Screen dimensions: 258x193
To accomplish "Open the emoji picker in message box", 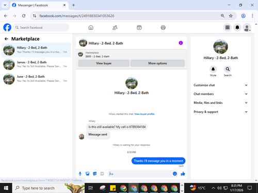I will 175,174.
